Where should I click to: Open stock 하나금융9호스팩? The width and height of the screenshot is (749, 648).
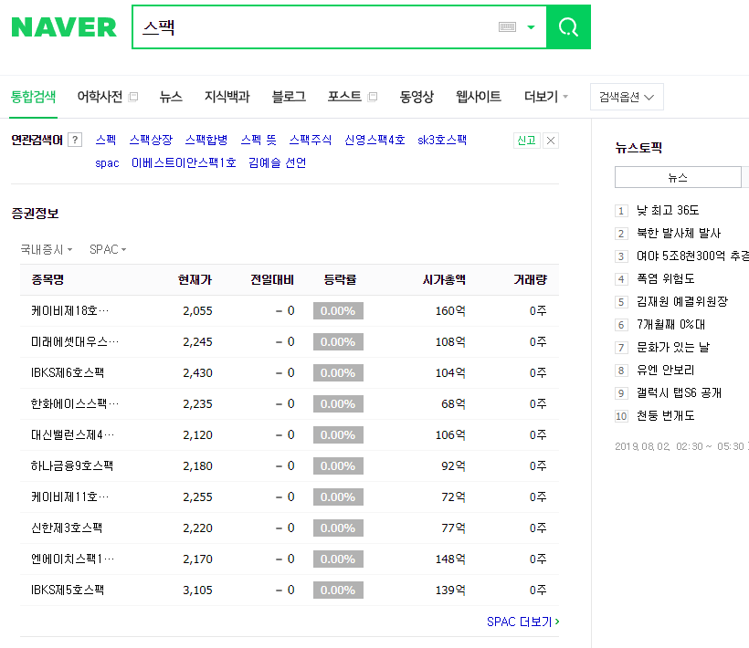[x=72, y=466]
